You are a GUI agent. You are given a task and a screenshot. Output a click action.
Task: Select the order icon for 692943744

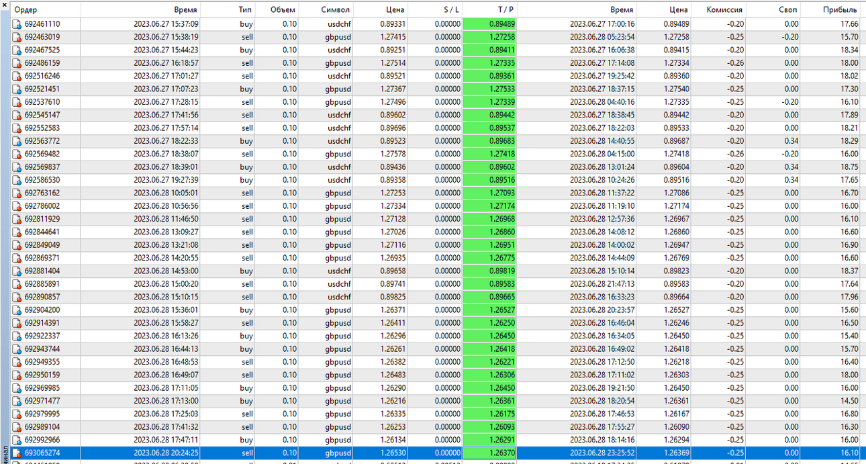17,349
